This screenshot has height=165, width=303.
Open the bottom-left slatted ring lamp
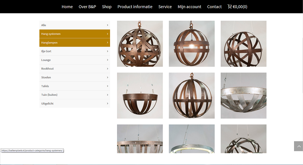140,139
